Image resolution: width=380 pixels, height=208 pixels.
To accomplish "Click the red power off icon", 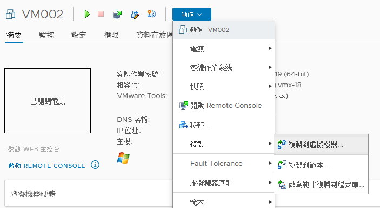I will tap(101, 14).
